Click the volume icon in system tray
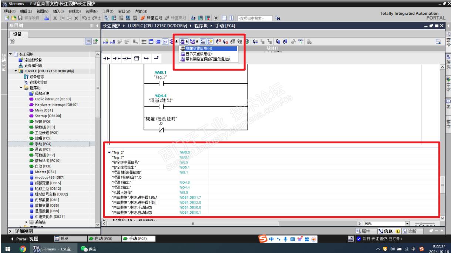Viewport: 451px width, 253px height. [x=391, y=249]
